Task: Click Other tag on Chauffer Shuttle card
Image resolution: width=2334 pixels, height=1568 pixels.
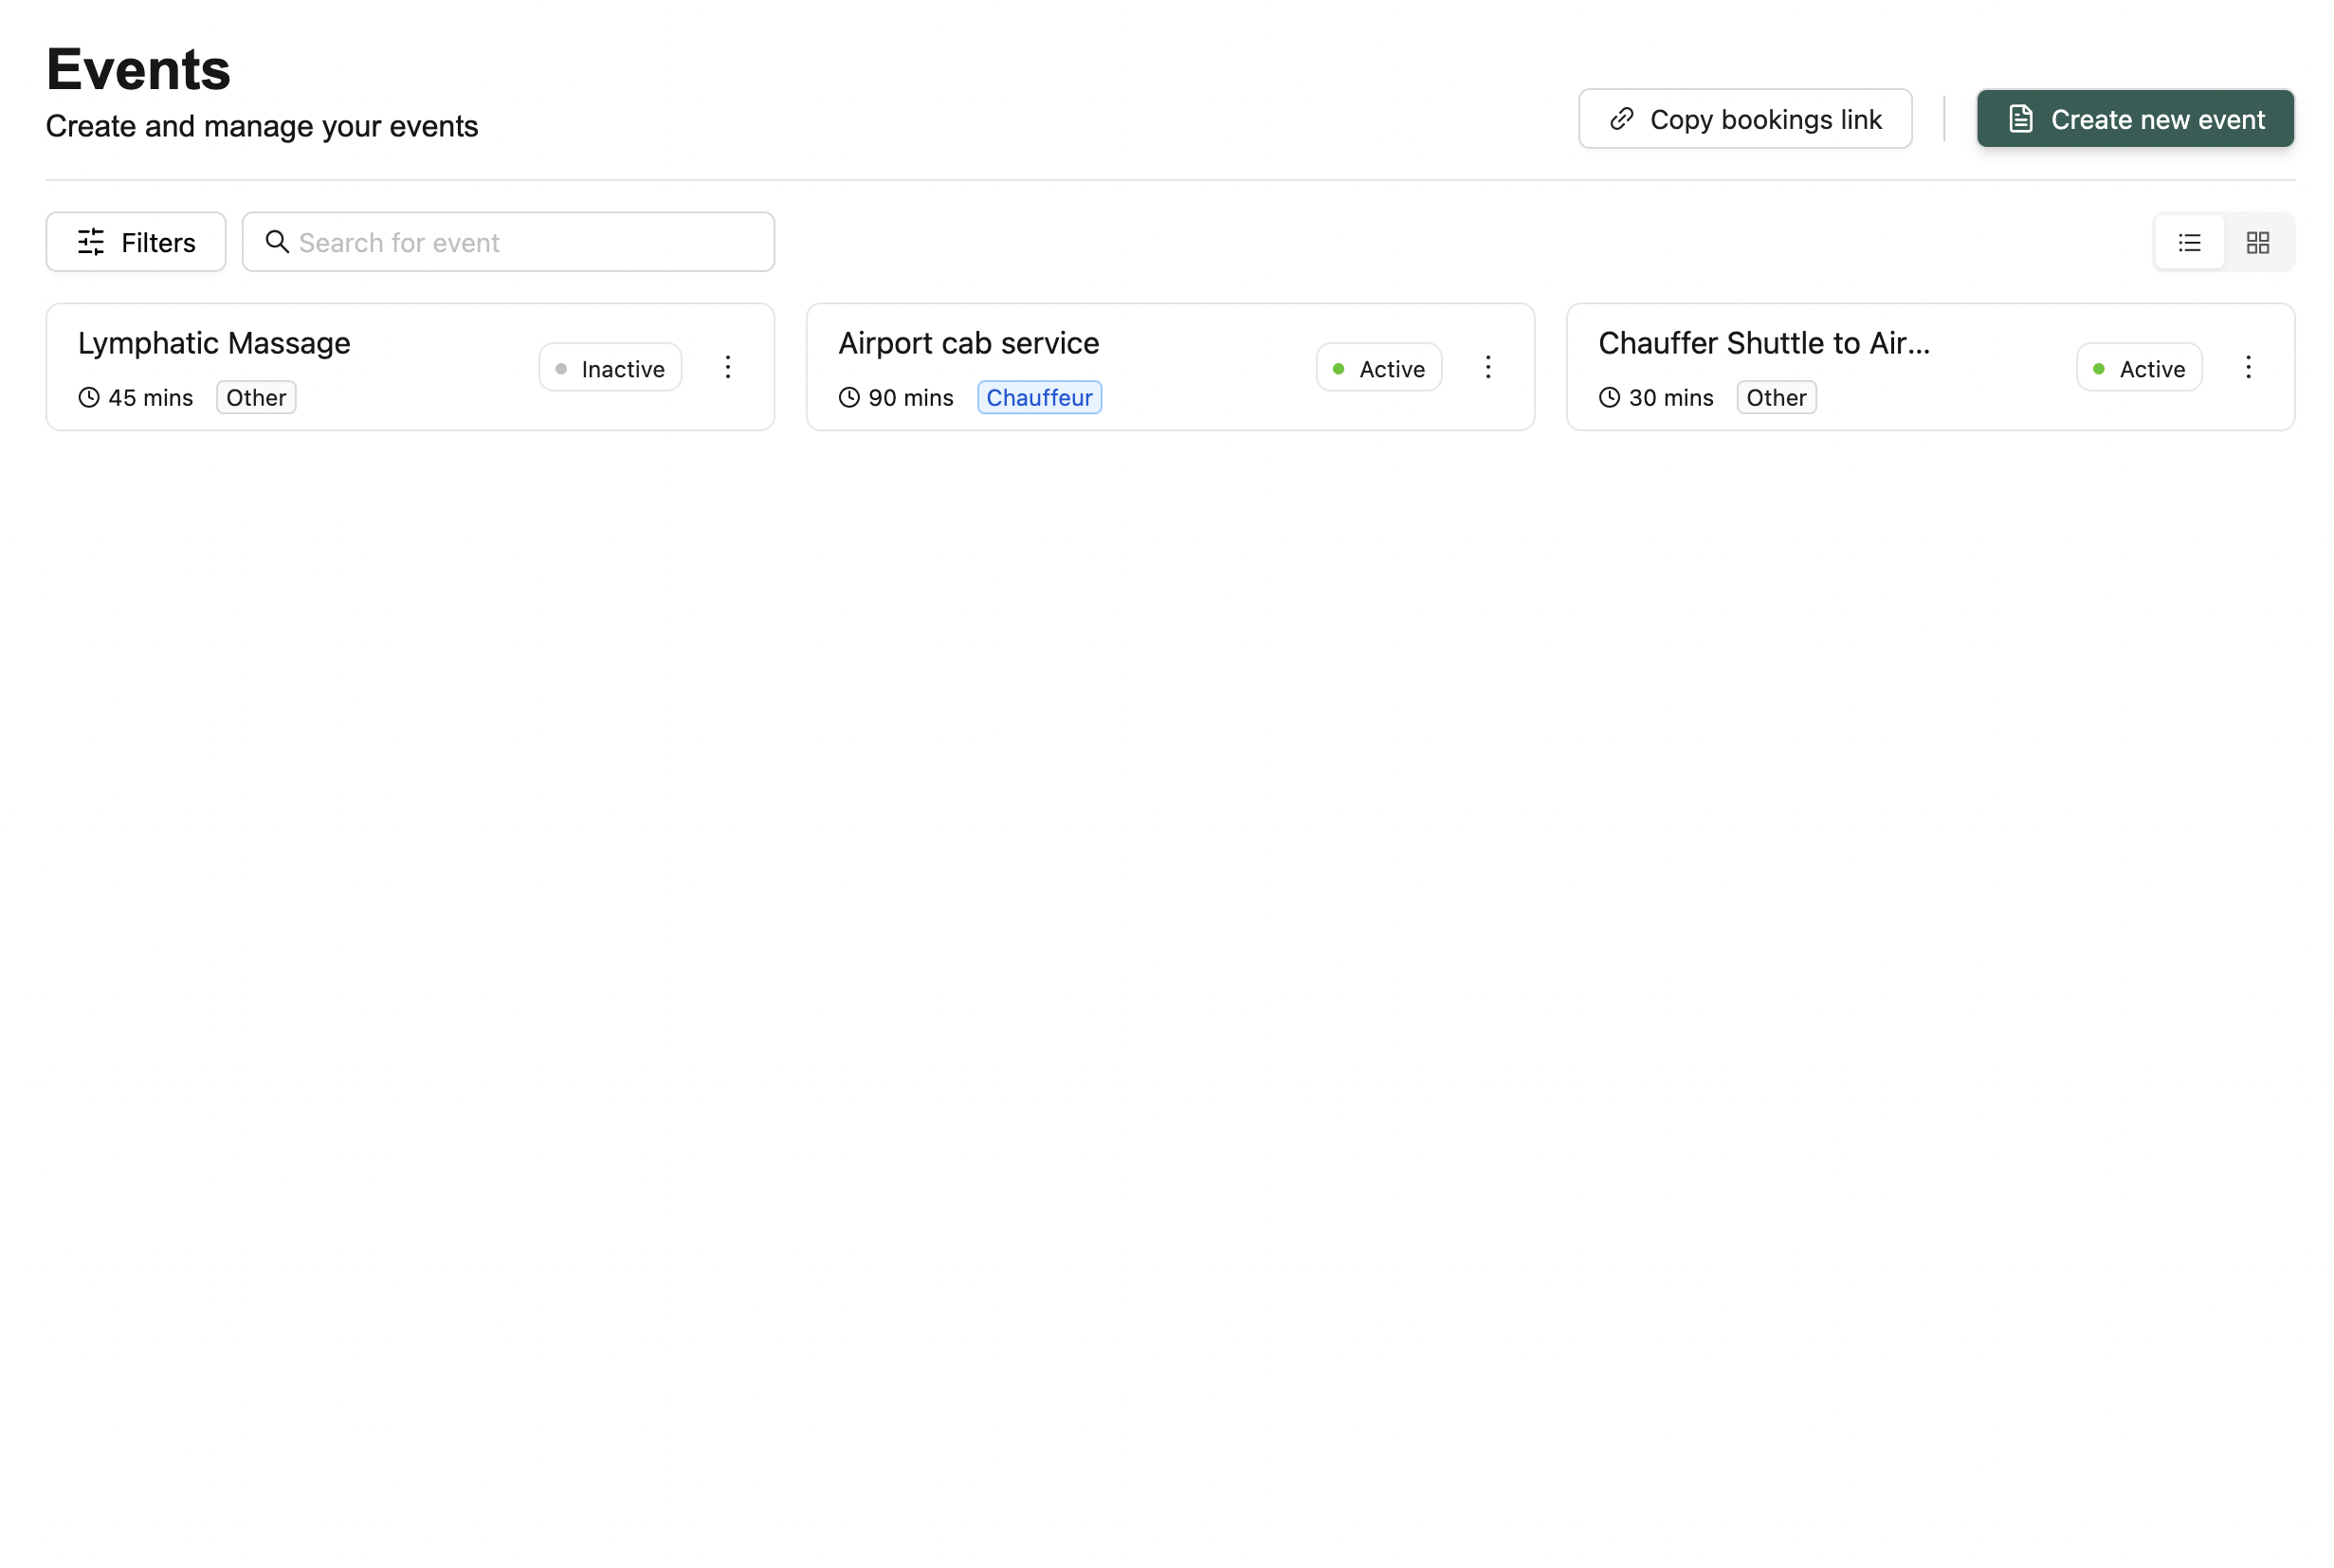Action: pos(1776,397)
